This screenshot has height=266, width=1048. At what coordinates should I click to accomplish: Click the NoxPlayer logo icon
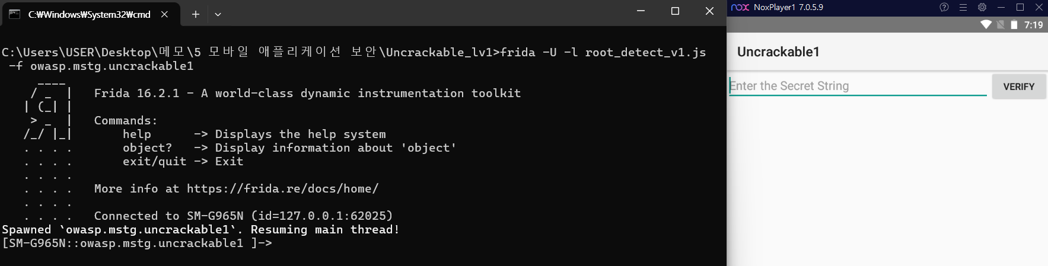[740, 7]
